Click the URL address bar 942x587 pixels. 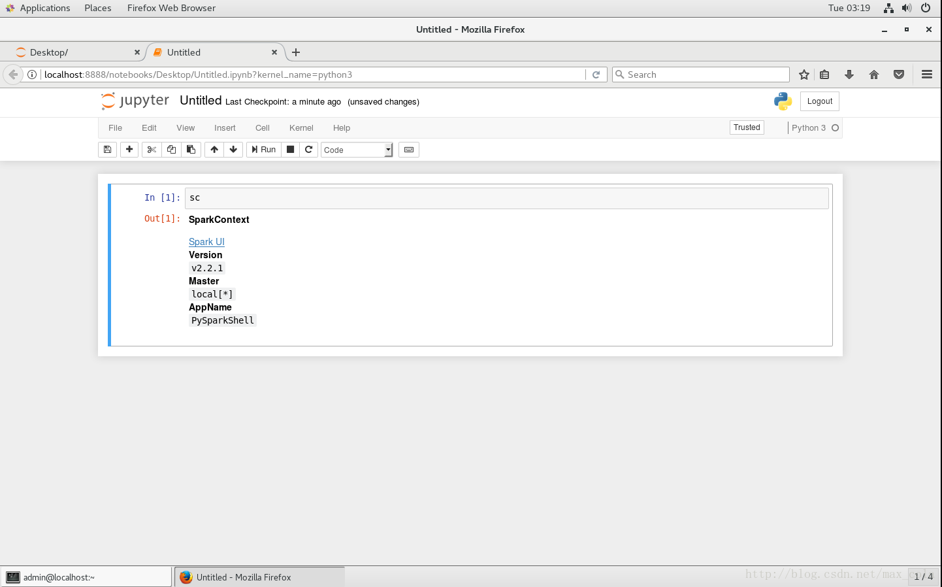[312, 75]
